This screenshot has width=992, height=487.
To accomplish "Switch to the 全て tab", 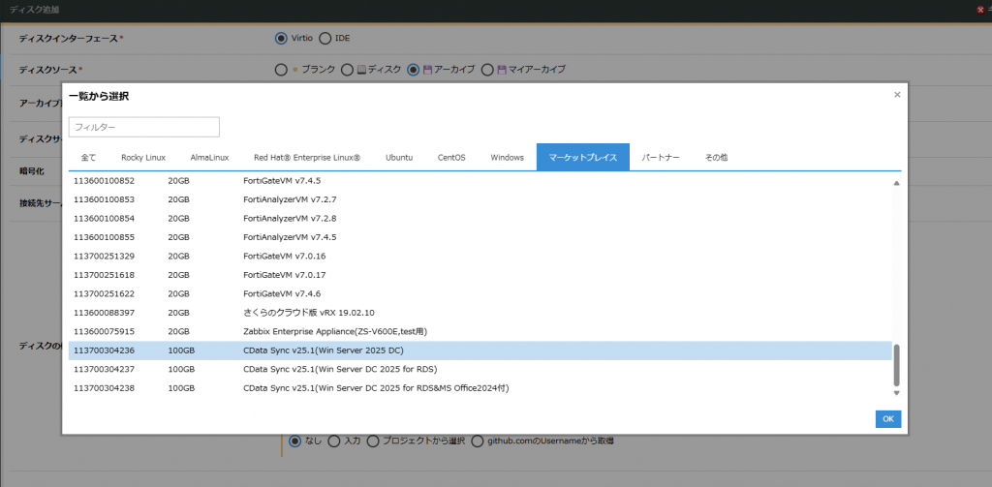I will [88, 158].
